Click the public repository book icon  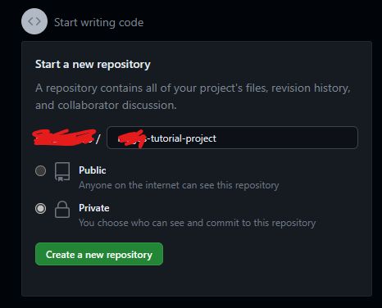click(x=62, y=172)
